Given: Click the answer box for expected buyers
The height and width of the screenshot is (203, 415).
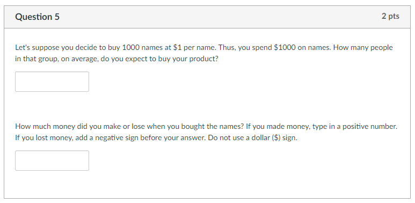Looking at the screenshot, I should pyautogui.click(x=52, y=82).
